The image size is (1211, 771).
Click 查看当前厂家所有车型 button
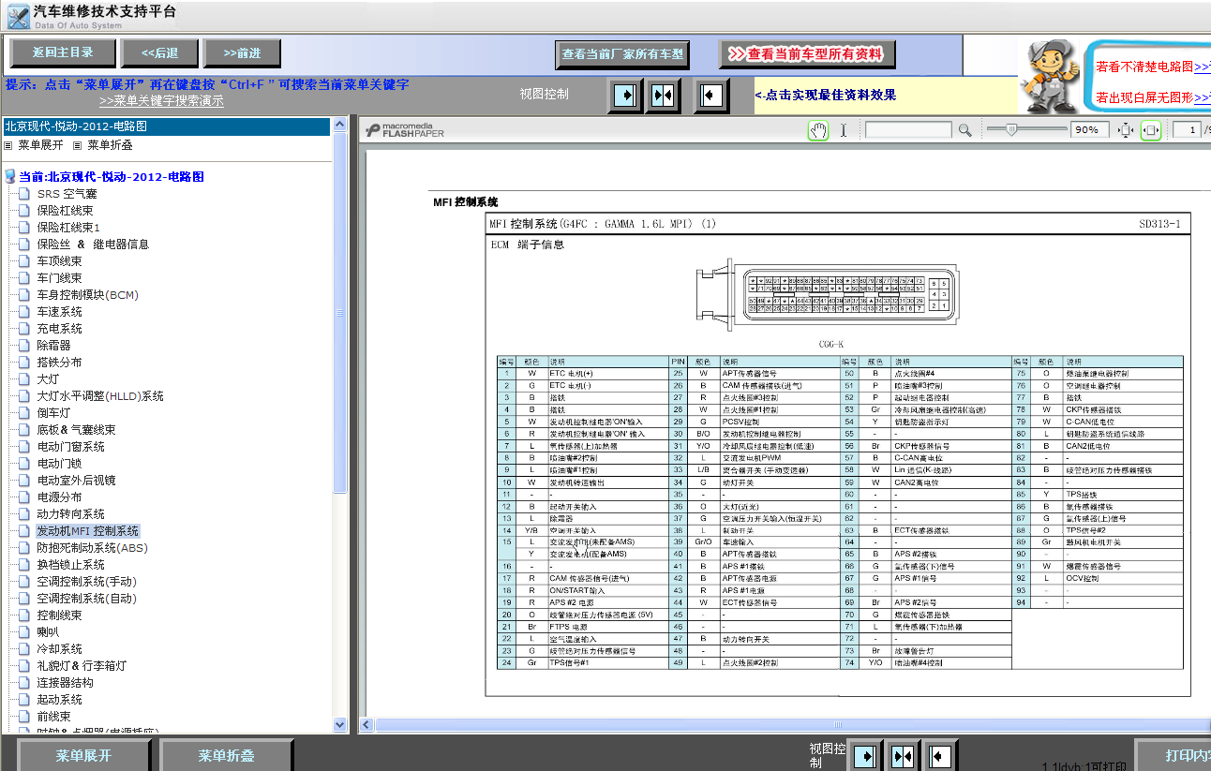point(622,54)
